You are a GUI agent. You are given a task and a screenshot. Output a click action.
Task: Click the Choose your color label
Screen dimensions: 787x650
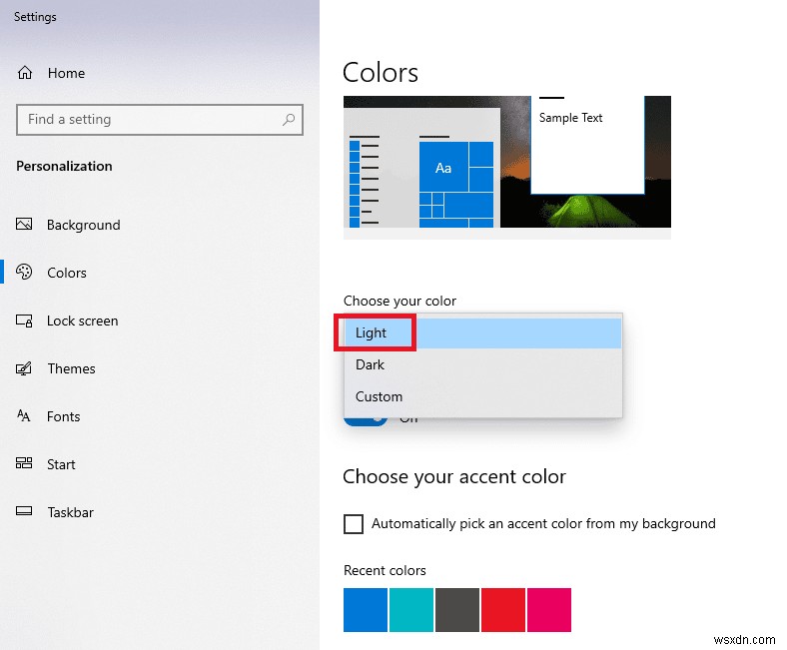pos(400,302)
